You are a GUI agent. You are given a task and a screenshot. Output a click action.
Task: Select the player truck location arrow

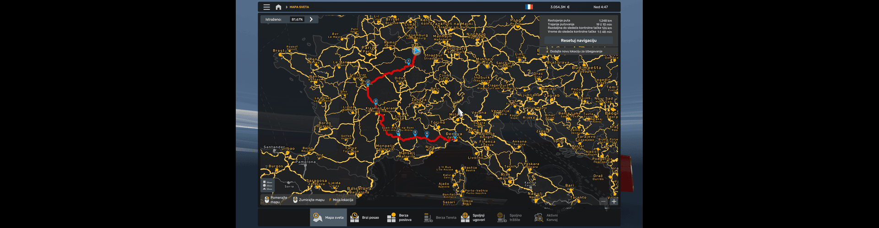[416, 51]
